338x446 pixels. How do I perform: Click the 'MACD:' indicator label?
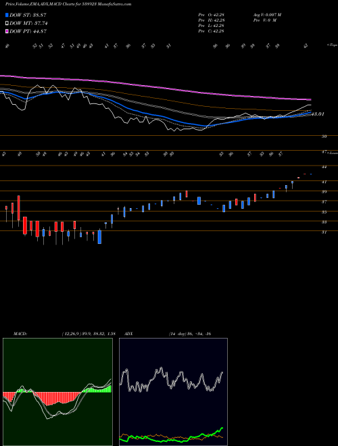[20, 334]
